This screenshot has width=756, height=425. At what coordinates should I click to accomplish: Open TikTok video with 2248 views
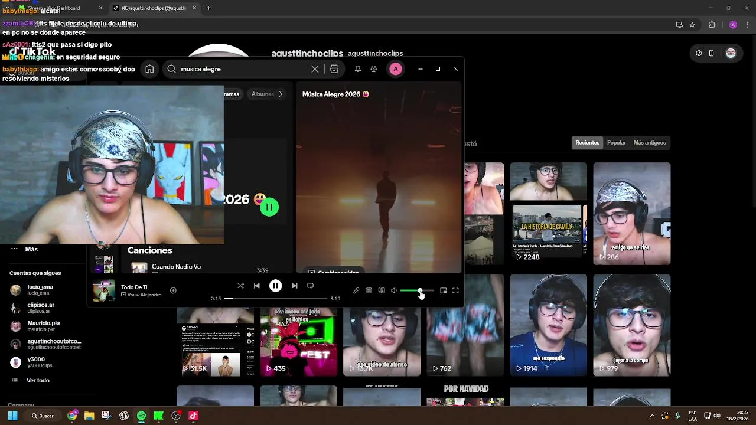[x=549, y=214]
